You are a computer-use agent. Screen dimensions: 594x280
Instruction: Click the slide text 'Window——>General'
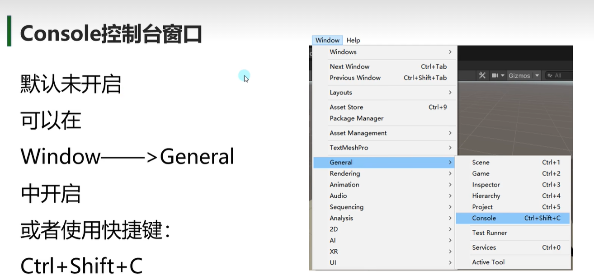tap(127, 157)
